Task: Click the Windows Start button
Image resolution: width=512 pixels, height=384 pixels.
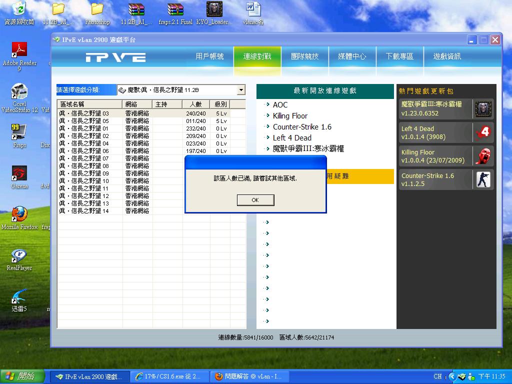Action: 19,376
